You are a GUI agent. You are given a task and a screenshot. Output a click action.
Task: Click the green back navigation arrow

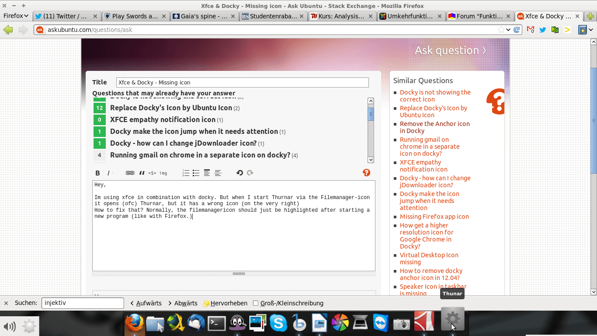point(8,30)
